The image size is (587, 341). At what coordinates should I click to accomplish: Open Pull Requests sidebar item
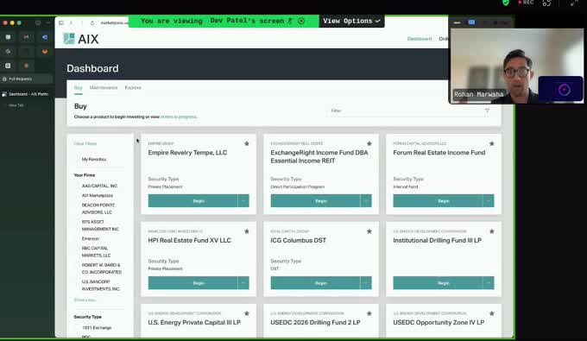click(x=25, y=79)
